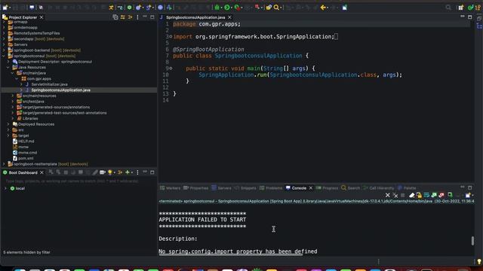Click the Open Type icon beside Search
Screen dimensions: 483x271
click(269, 8)
